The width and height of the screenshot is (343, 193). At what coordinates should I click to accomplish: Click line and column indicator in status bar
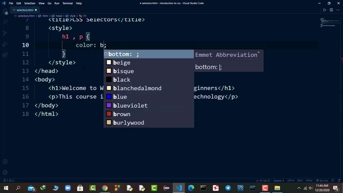[x=263, y=181]
